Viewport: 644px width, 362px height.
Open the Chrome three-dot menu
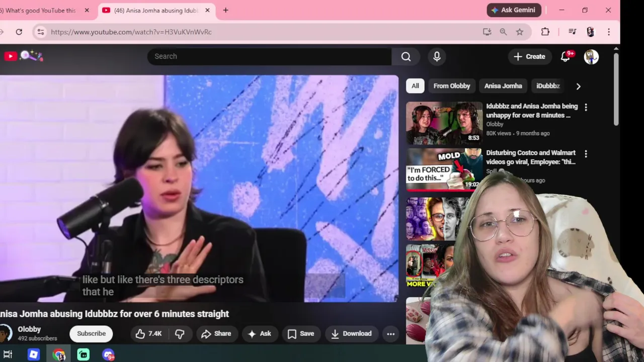(x=609, y=32)
